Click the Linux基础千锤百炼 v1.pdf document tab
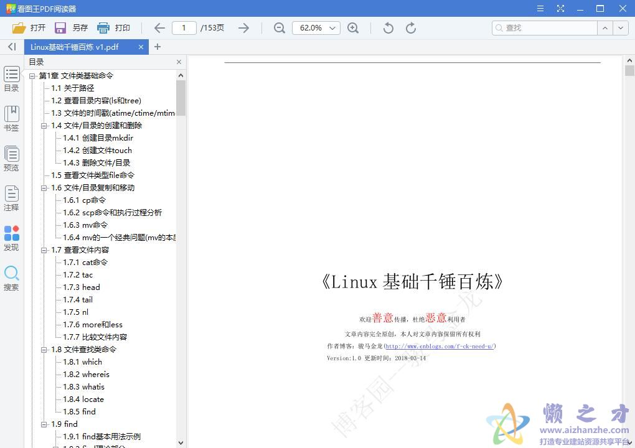Screen dimensions: 635x448 pos(81,47)
